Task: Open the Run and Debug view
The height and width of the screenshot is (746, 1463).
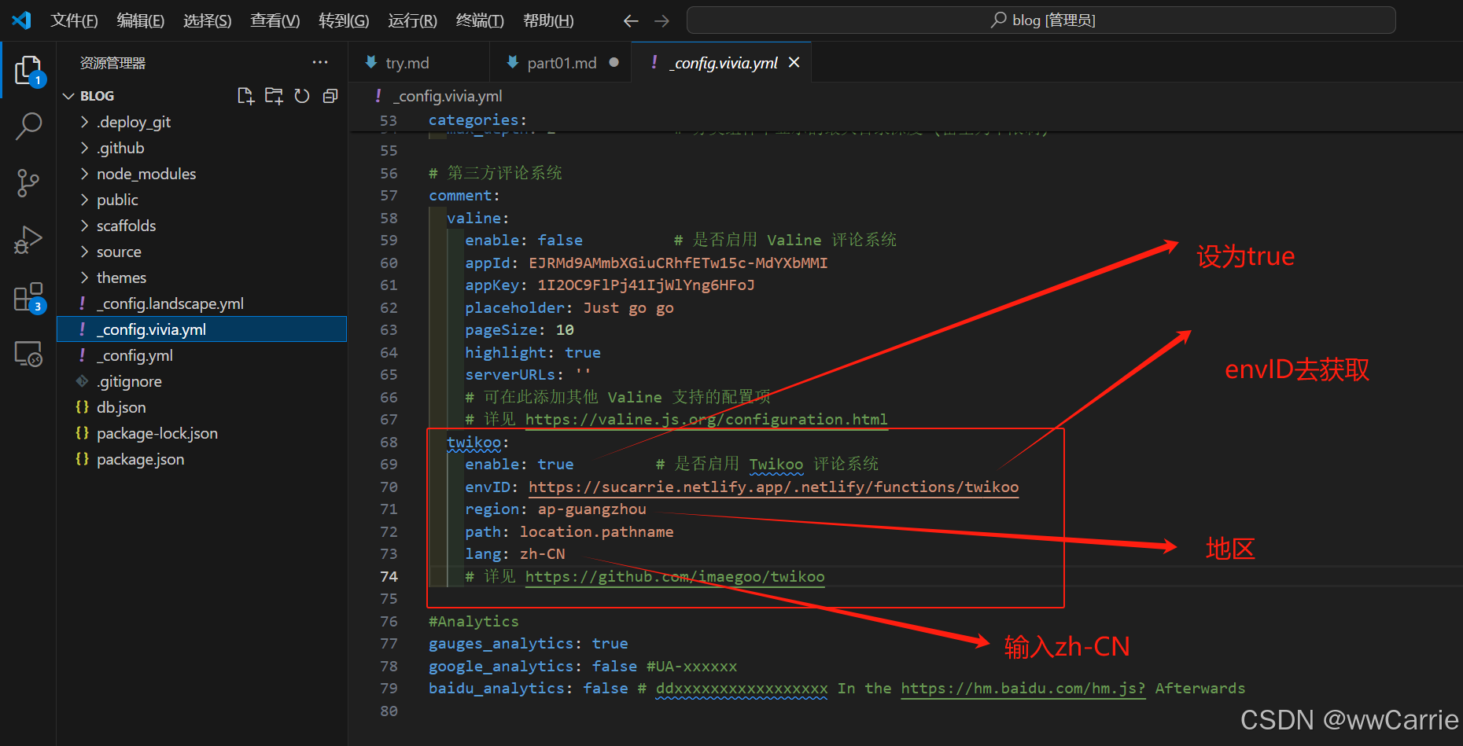Action: click(x=28, y=240)
